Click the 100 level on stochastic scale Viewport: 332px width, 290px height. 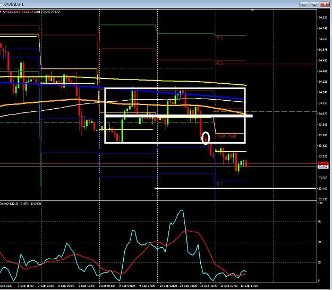pos(320,203)
